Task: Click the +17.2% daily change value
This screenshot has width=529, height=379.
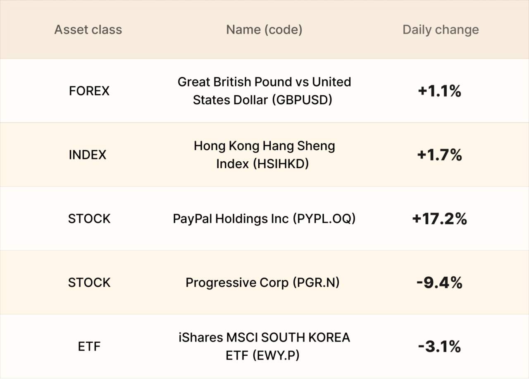Action: [x=439, y=219]
